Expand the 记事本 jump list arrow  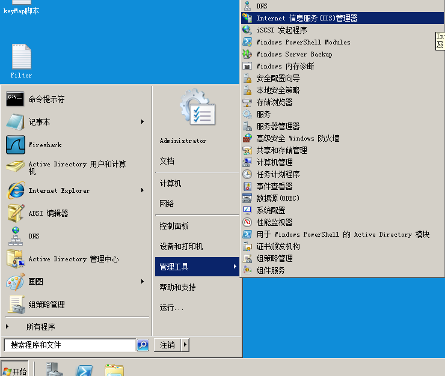coord(143,122)
